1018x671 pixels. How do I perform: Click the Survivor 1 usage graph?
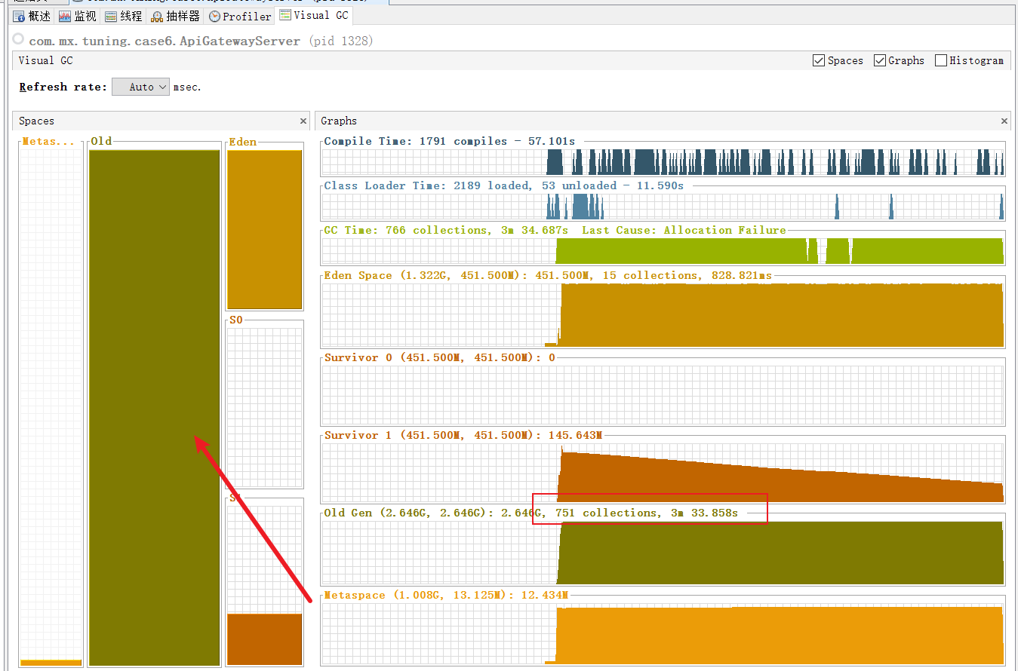pyautogui.click(x=663, y=473)
